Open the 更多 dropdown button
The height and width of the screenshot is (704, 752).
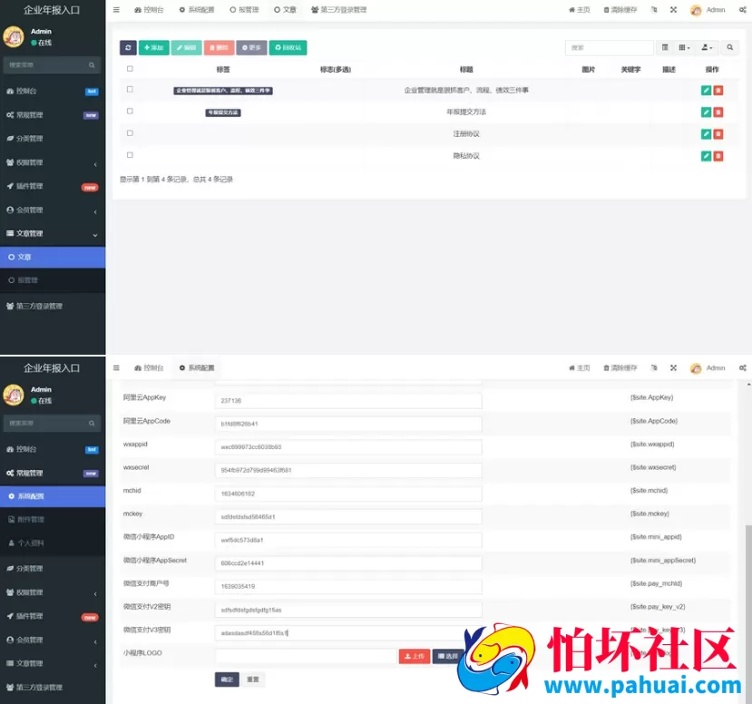252,46
